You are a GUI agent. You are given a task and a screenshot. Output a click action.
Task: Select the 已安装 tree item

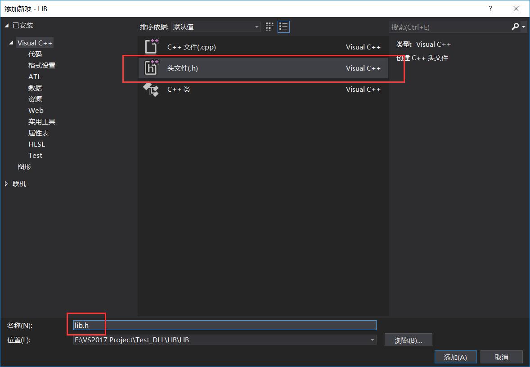pyautogui.click(x=22, y=25)
